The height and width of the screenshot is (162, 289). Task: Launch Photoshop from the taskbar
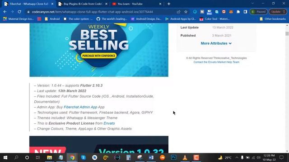173,157
